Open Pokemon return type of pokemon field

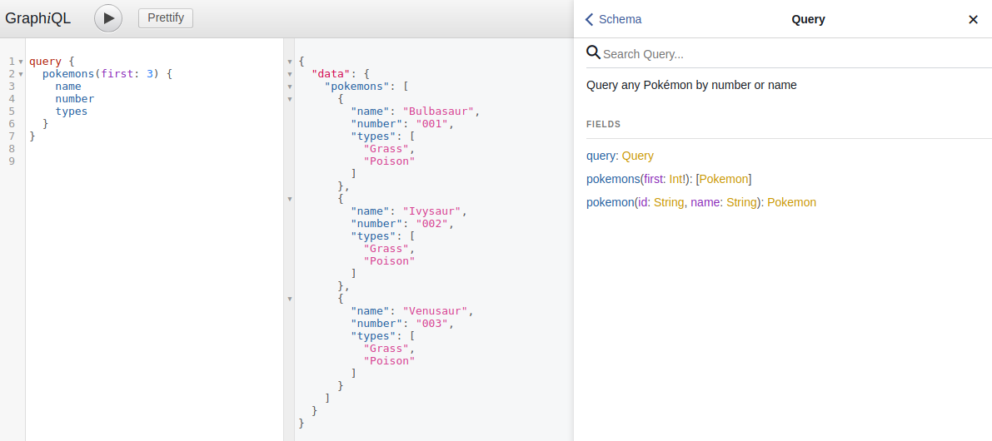[791, 203]
